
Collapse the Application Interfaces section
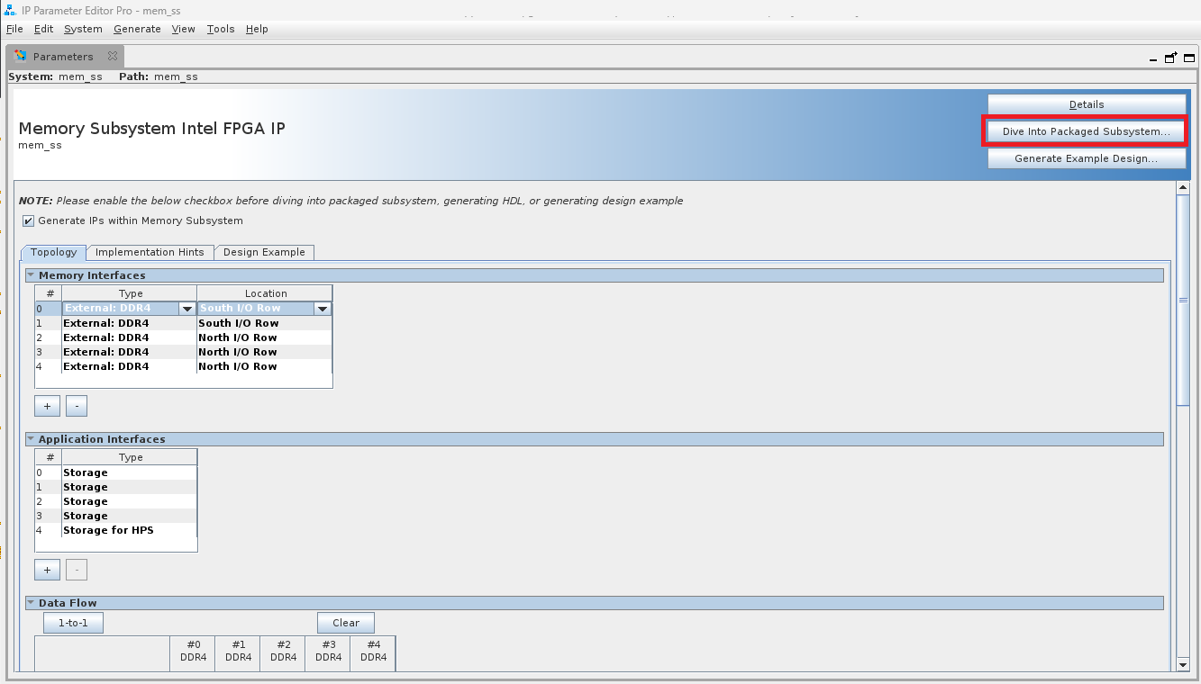pyautogui.click(x=31, y=439)
